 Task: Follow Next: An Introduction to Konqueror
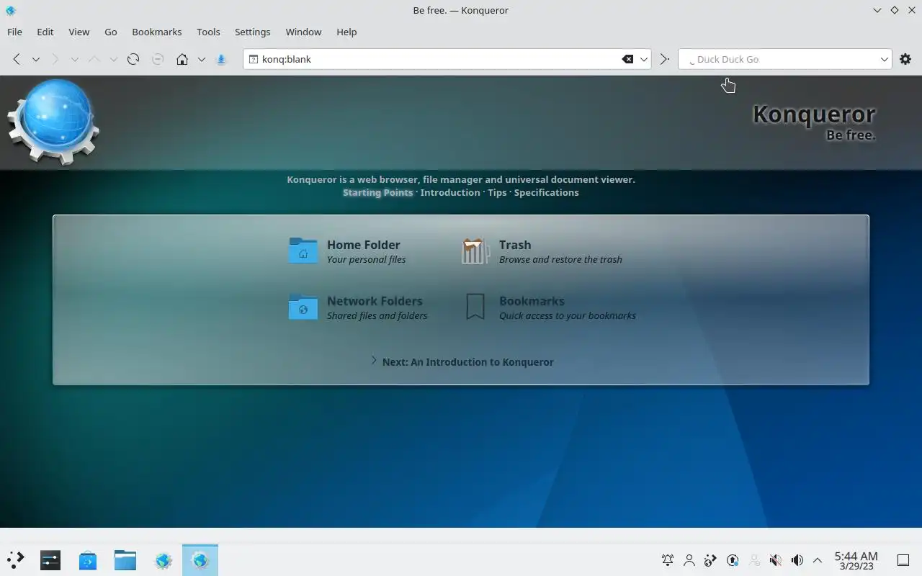(x=468, y=361)
